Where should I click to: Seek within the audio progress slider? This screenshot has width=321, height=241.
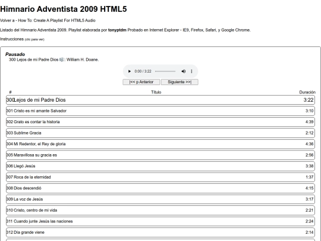165,71
